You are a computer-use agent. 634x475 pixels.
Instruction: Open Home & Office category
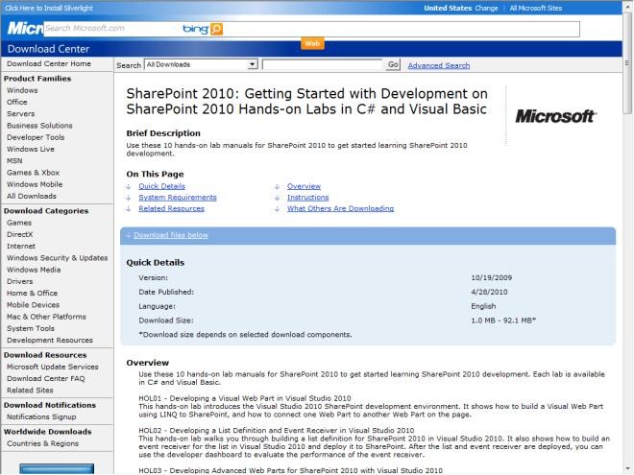click(32, 293)
